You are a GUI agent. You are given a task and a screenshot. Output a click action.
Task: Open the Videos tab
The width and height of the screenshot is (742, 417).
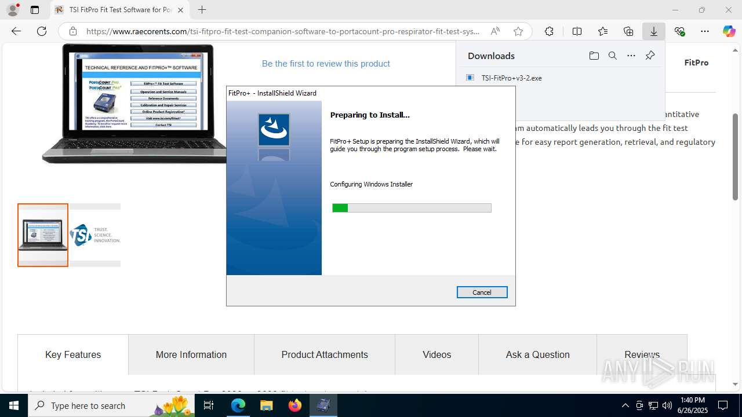click(x=437, y=354)
